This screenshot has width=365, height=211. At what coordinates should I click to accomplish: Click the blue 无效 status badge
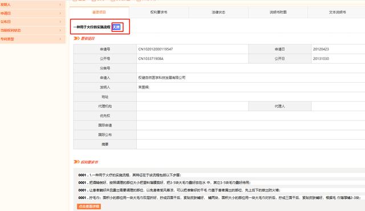116,27
